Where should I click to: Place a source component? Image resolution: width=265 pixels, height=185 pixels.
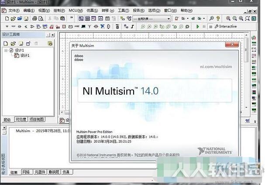point(7,27)
